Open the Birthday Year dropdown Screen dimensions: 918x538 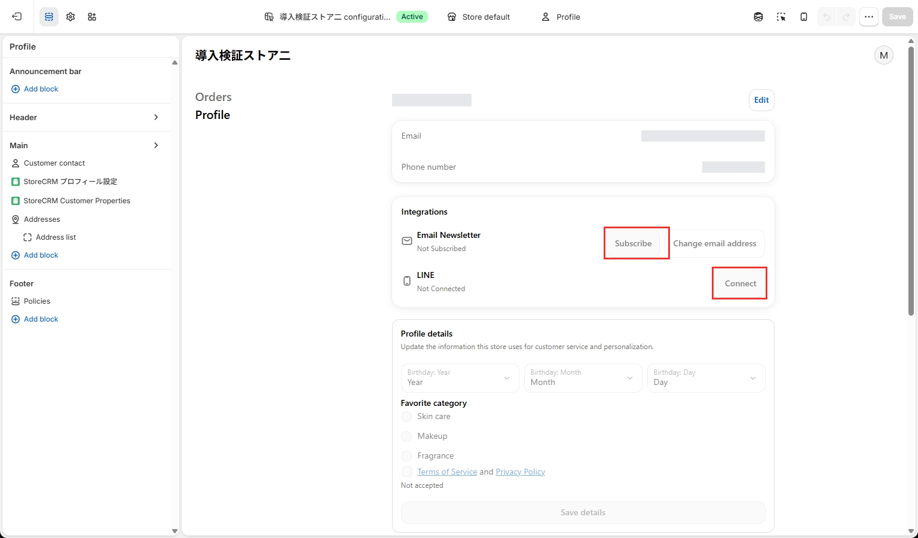pyautogui.click(x=460, y=378)
